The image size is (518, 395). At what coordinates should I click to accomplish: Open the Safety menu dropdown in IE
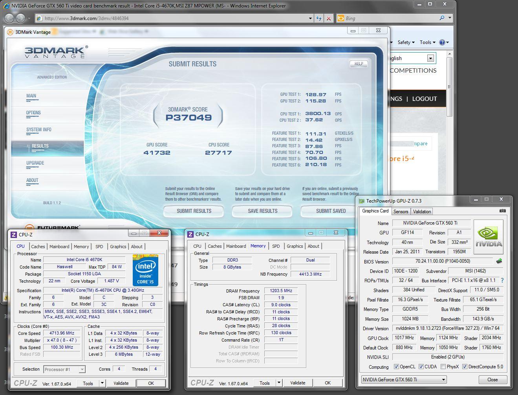[406, 42]
